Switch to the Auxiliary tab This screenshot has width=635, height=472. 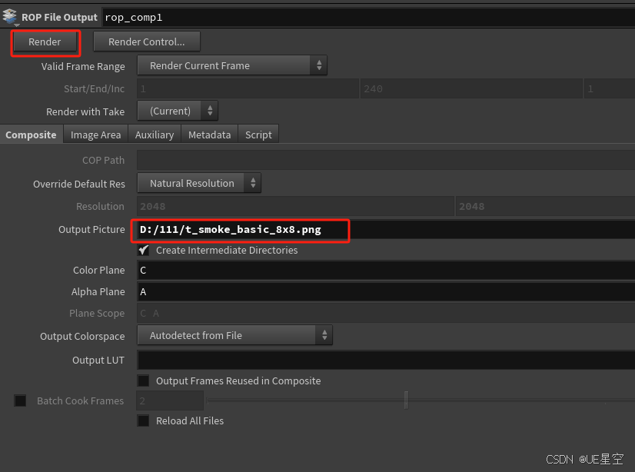155,135
